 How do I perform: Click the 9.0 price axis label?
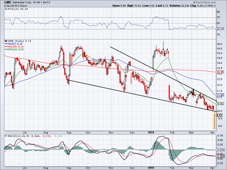coord(220,126)
